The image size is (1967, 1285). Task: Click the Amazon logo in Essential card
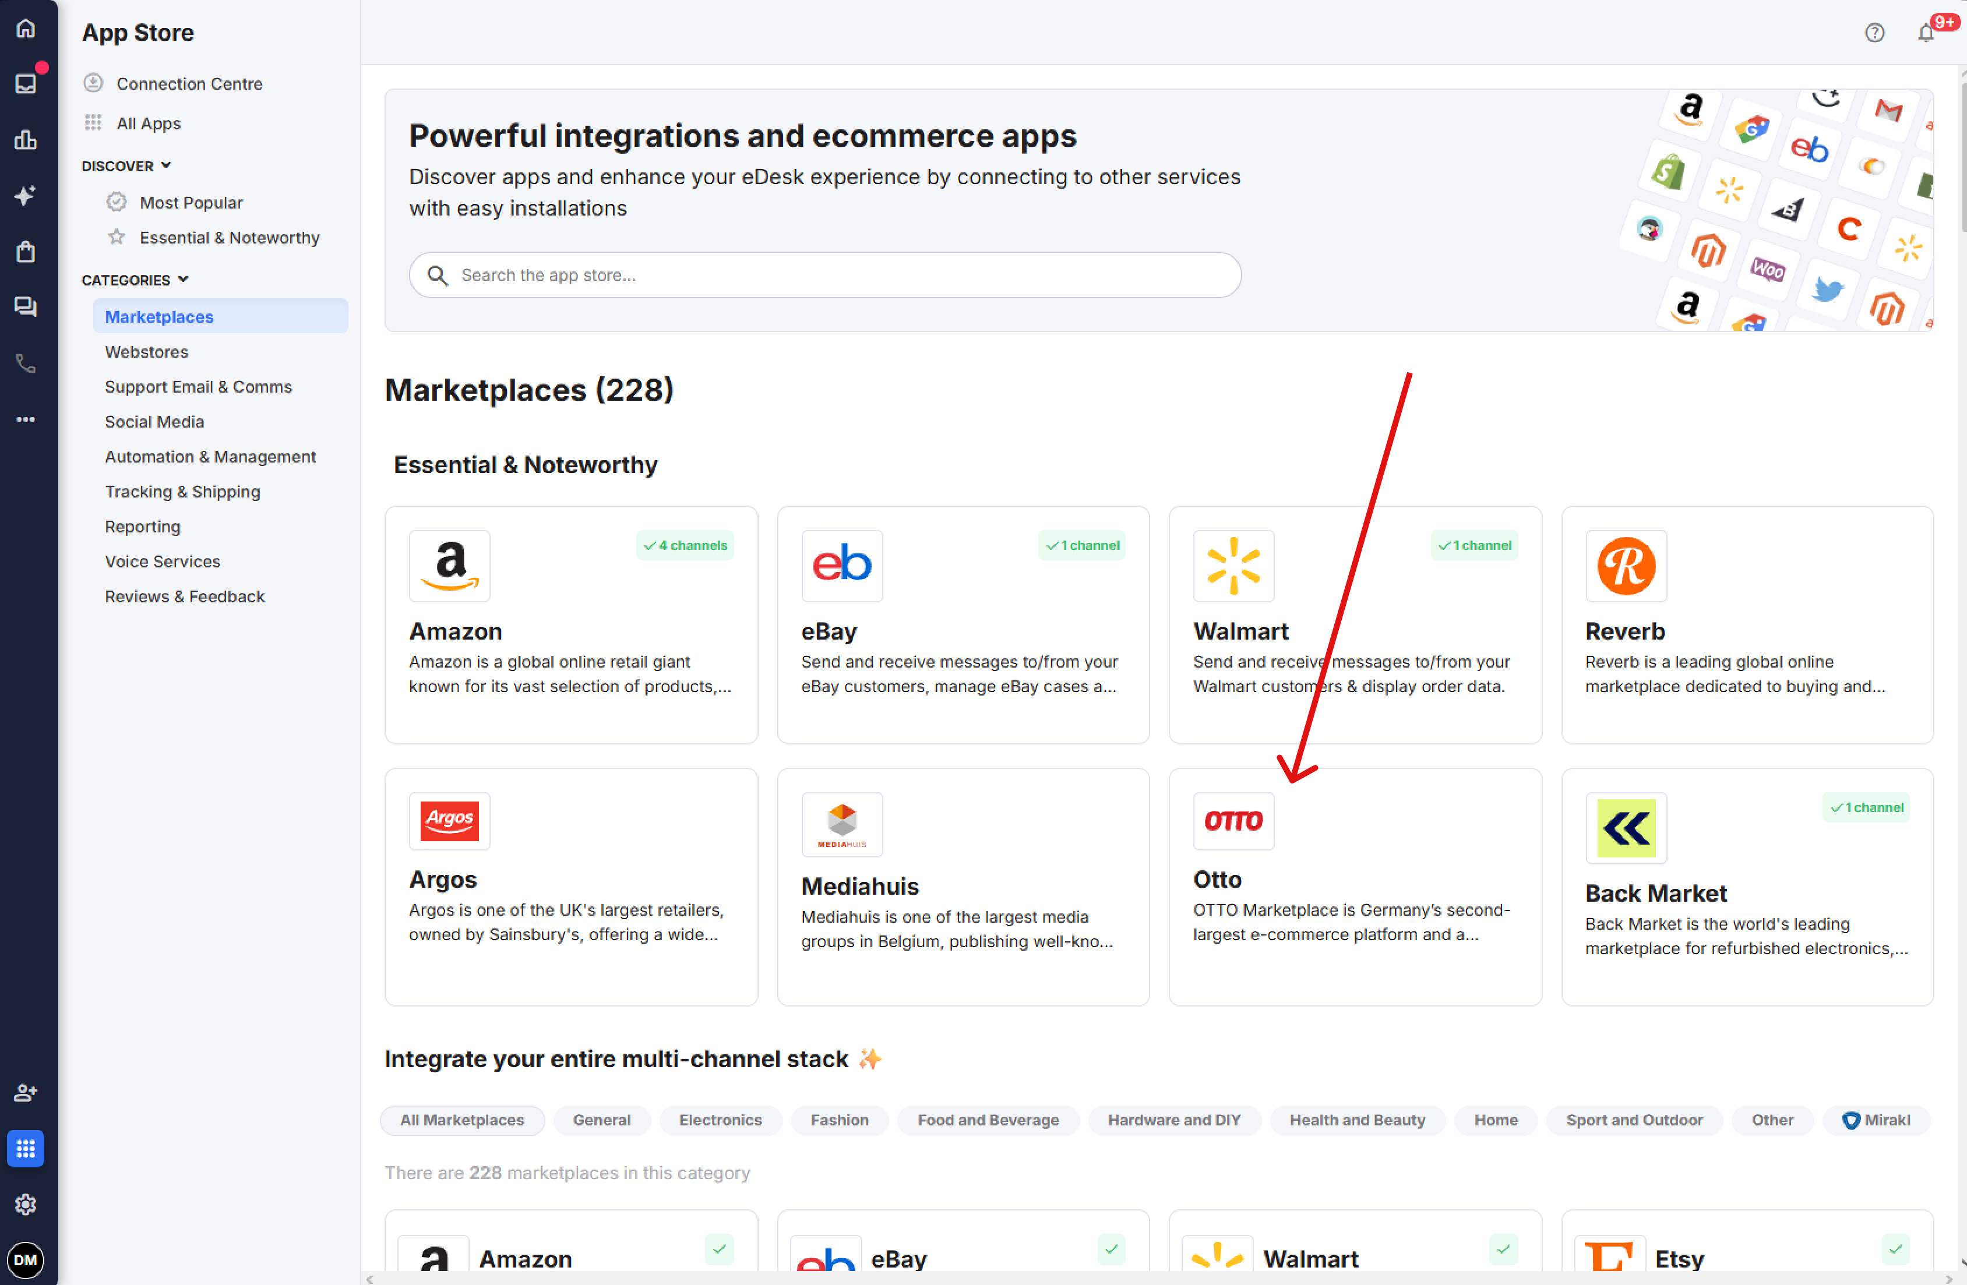450,566
